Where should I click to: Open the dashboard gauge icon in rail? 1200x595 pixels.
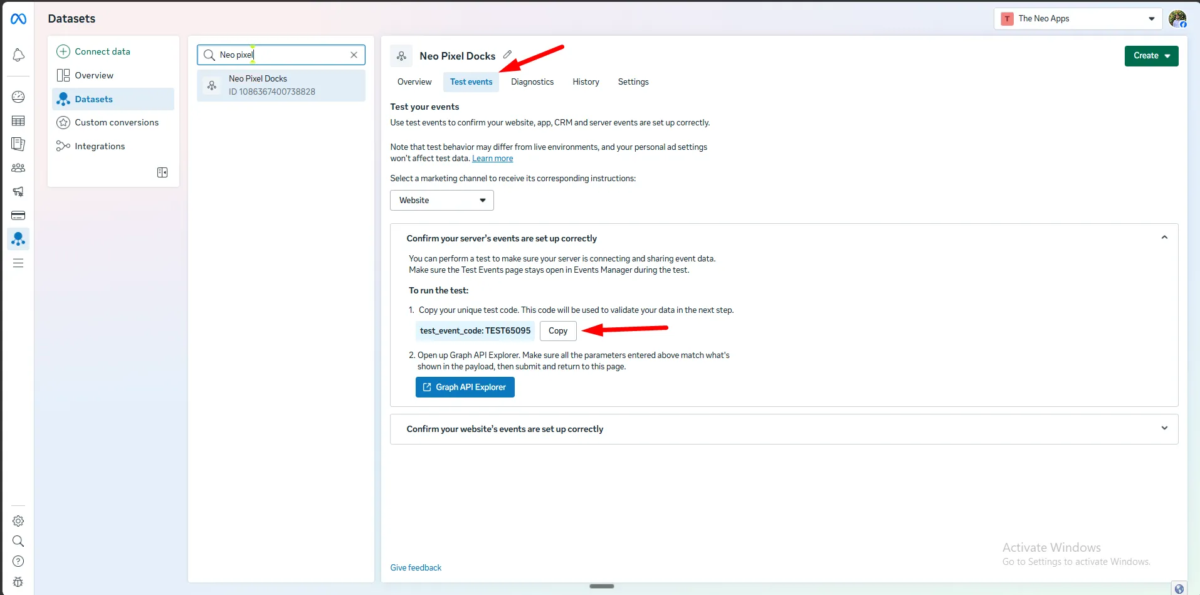pos(18,97)
